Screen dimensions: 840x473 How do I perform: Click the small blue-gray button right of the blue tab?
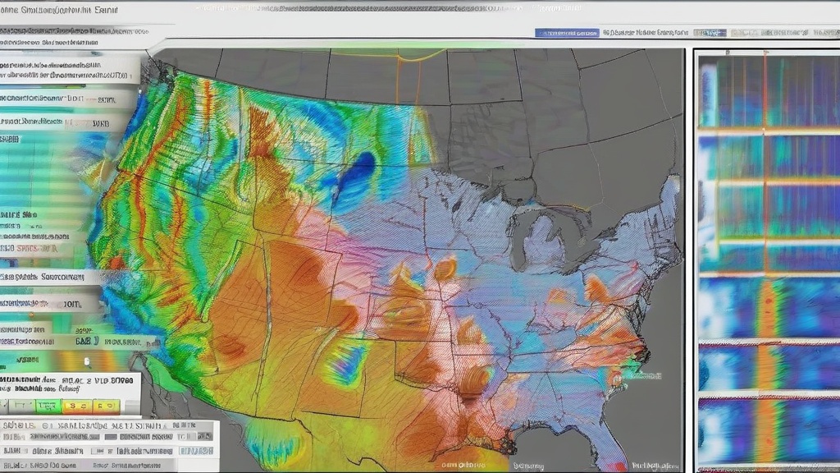click(x=710, y=33)
